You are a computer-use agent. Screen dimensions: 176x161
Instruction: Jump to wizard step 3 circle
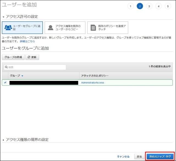point(149,6)
